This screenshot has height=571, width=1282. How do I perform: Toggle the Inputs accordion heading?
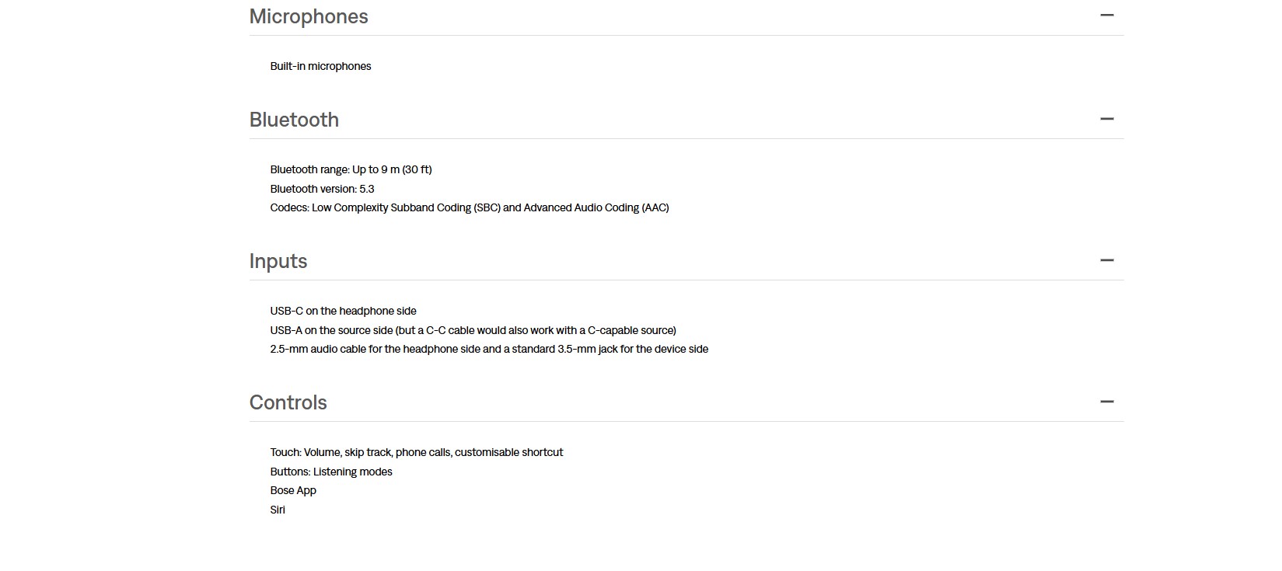pos(278,261)
